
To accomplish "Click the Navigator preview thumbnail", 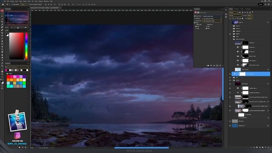I will pos(17,18).
